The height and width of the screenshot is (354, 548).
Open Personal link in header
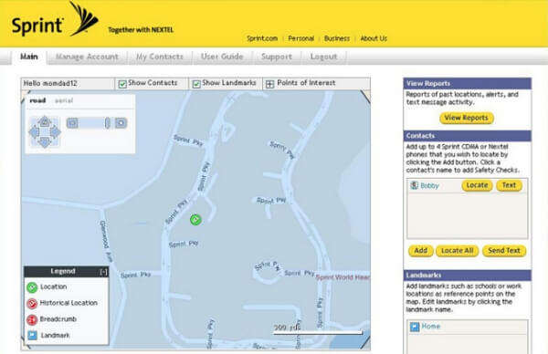[x=300, y=38]
